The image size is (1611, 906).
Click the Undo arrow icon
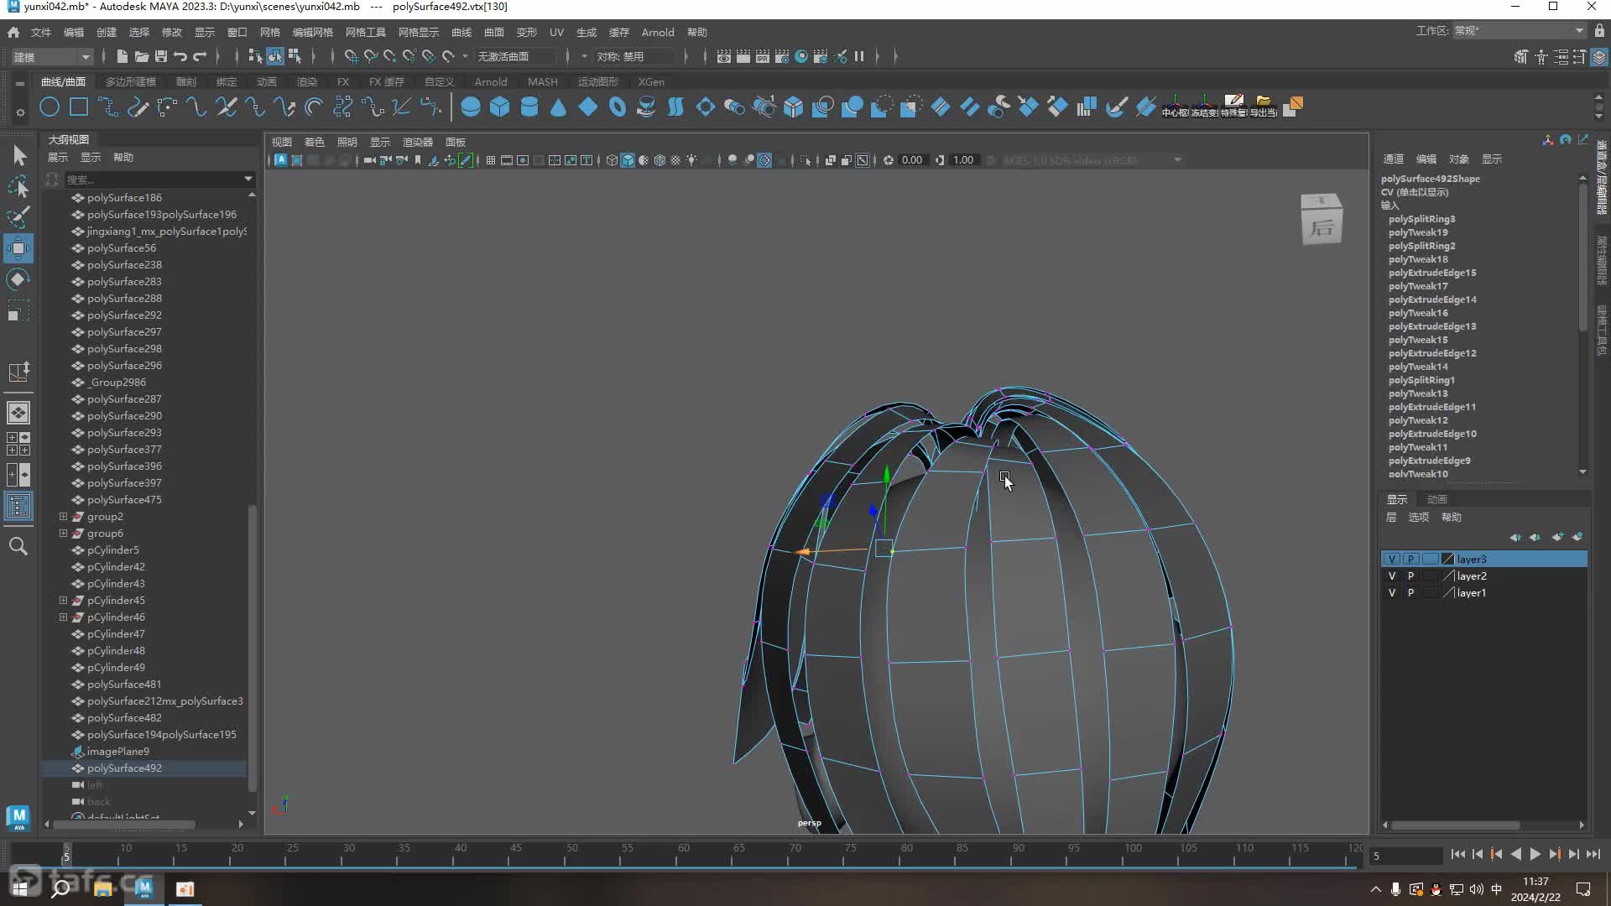click(x=180, y=56)
